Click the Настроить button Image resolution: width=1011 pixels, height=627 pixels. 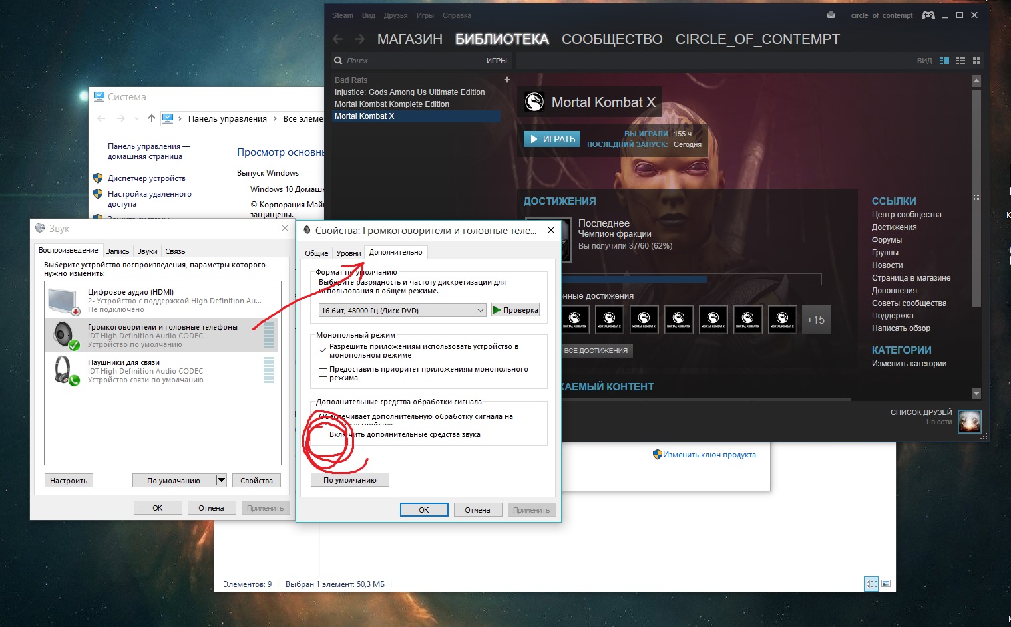[x=69, y=481]
